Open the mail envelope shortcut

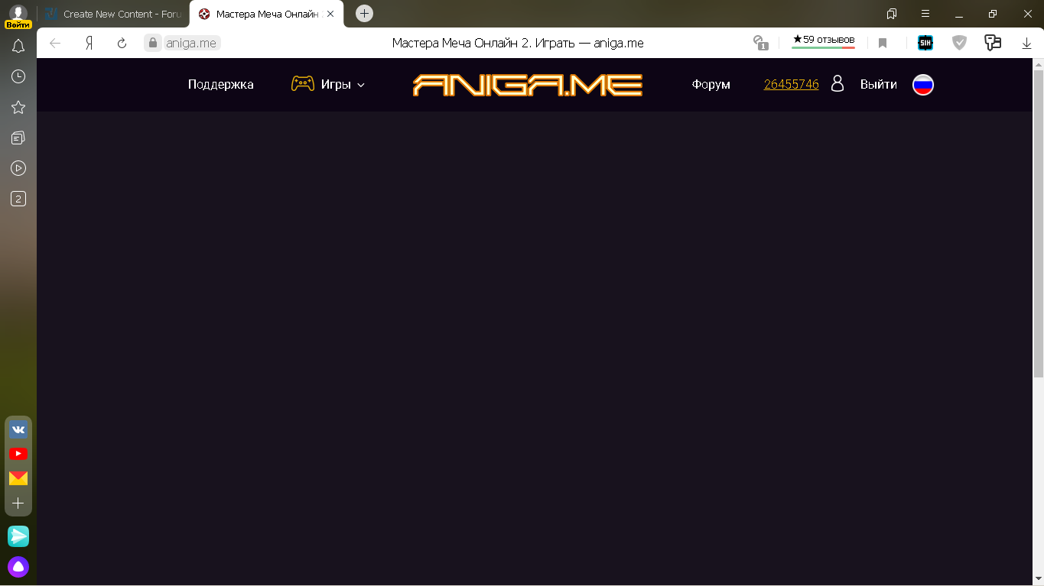point(18,478)
